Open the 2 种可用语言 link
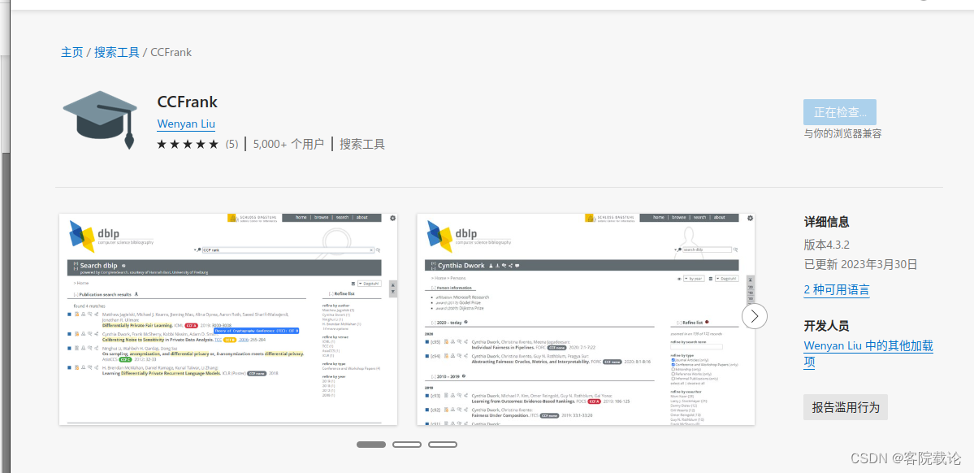 click(836, 289)
